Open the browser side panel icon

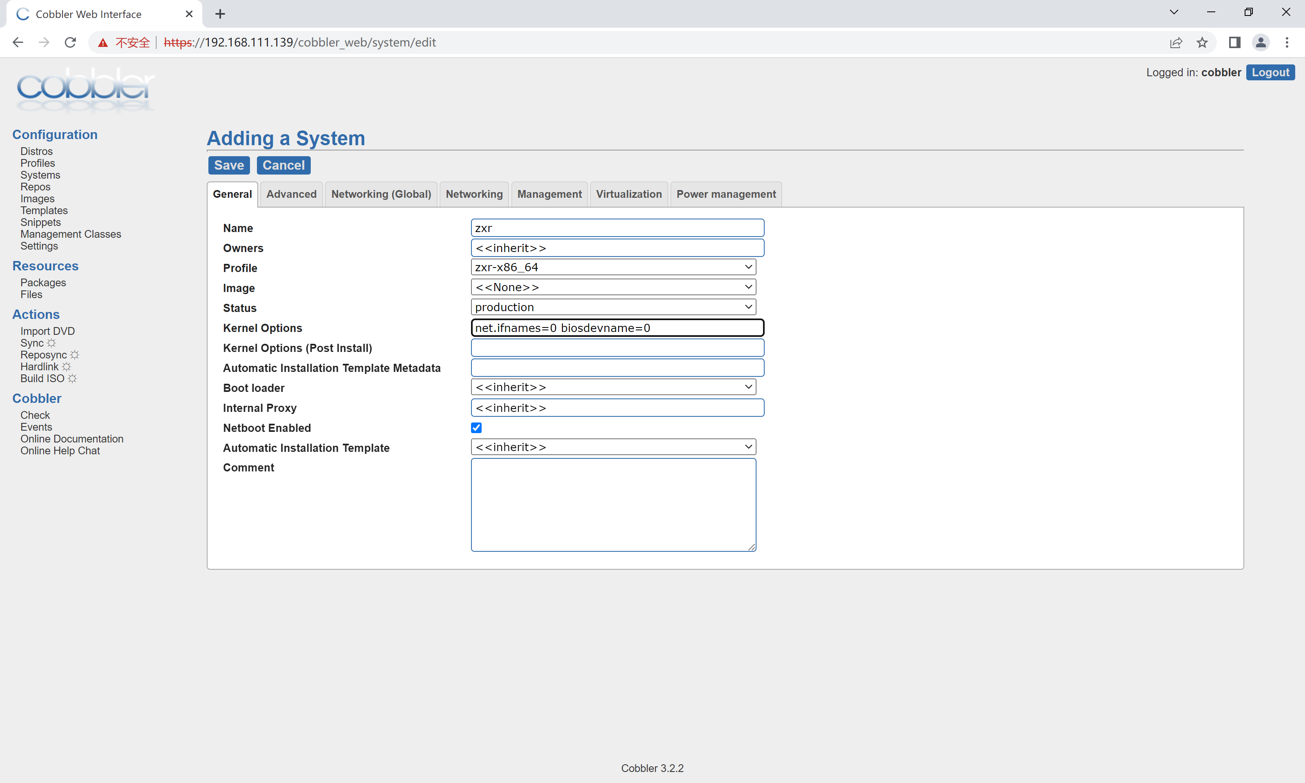(1234, 42)
